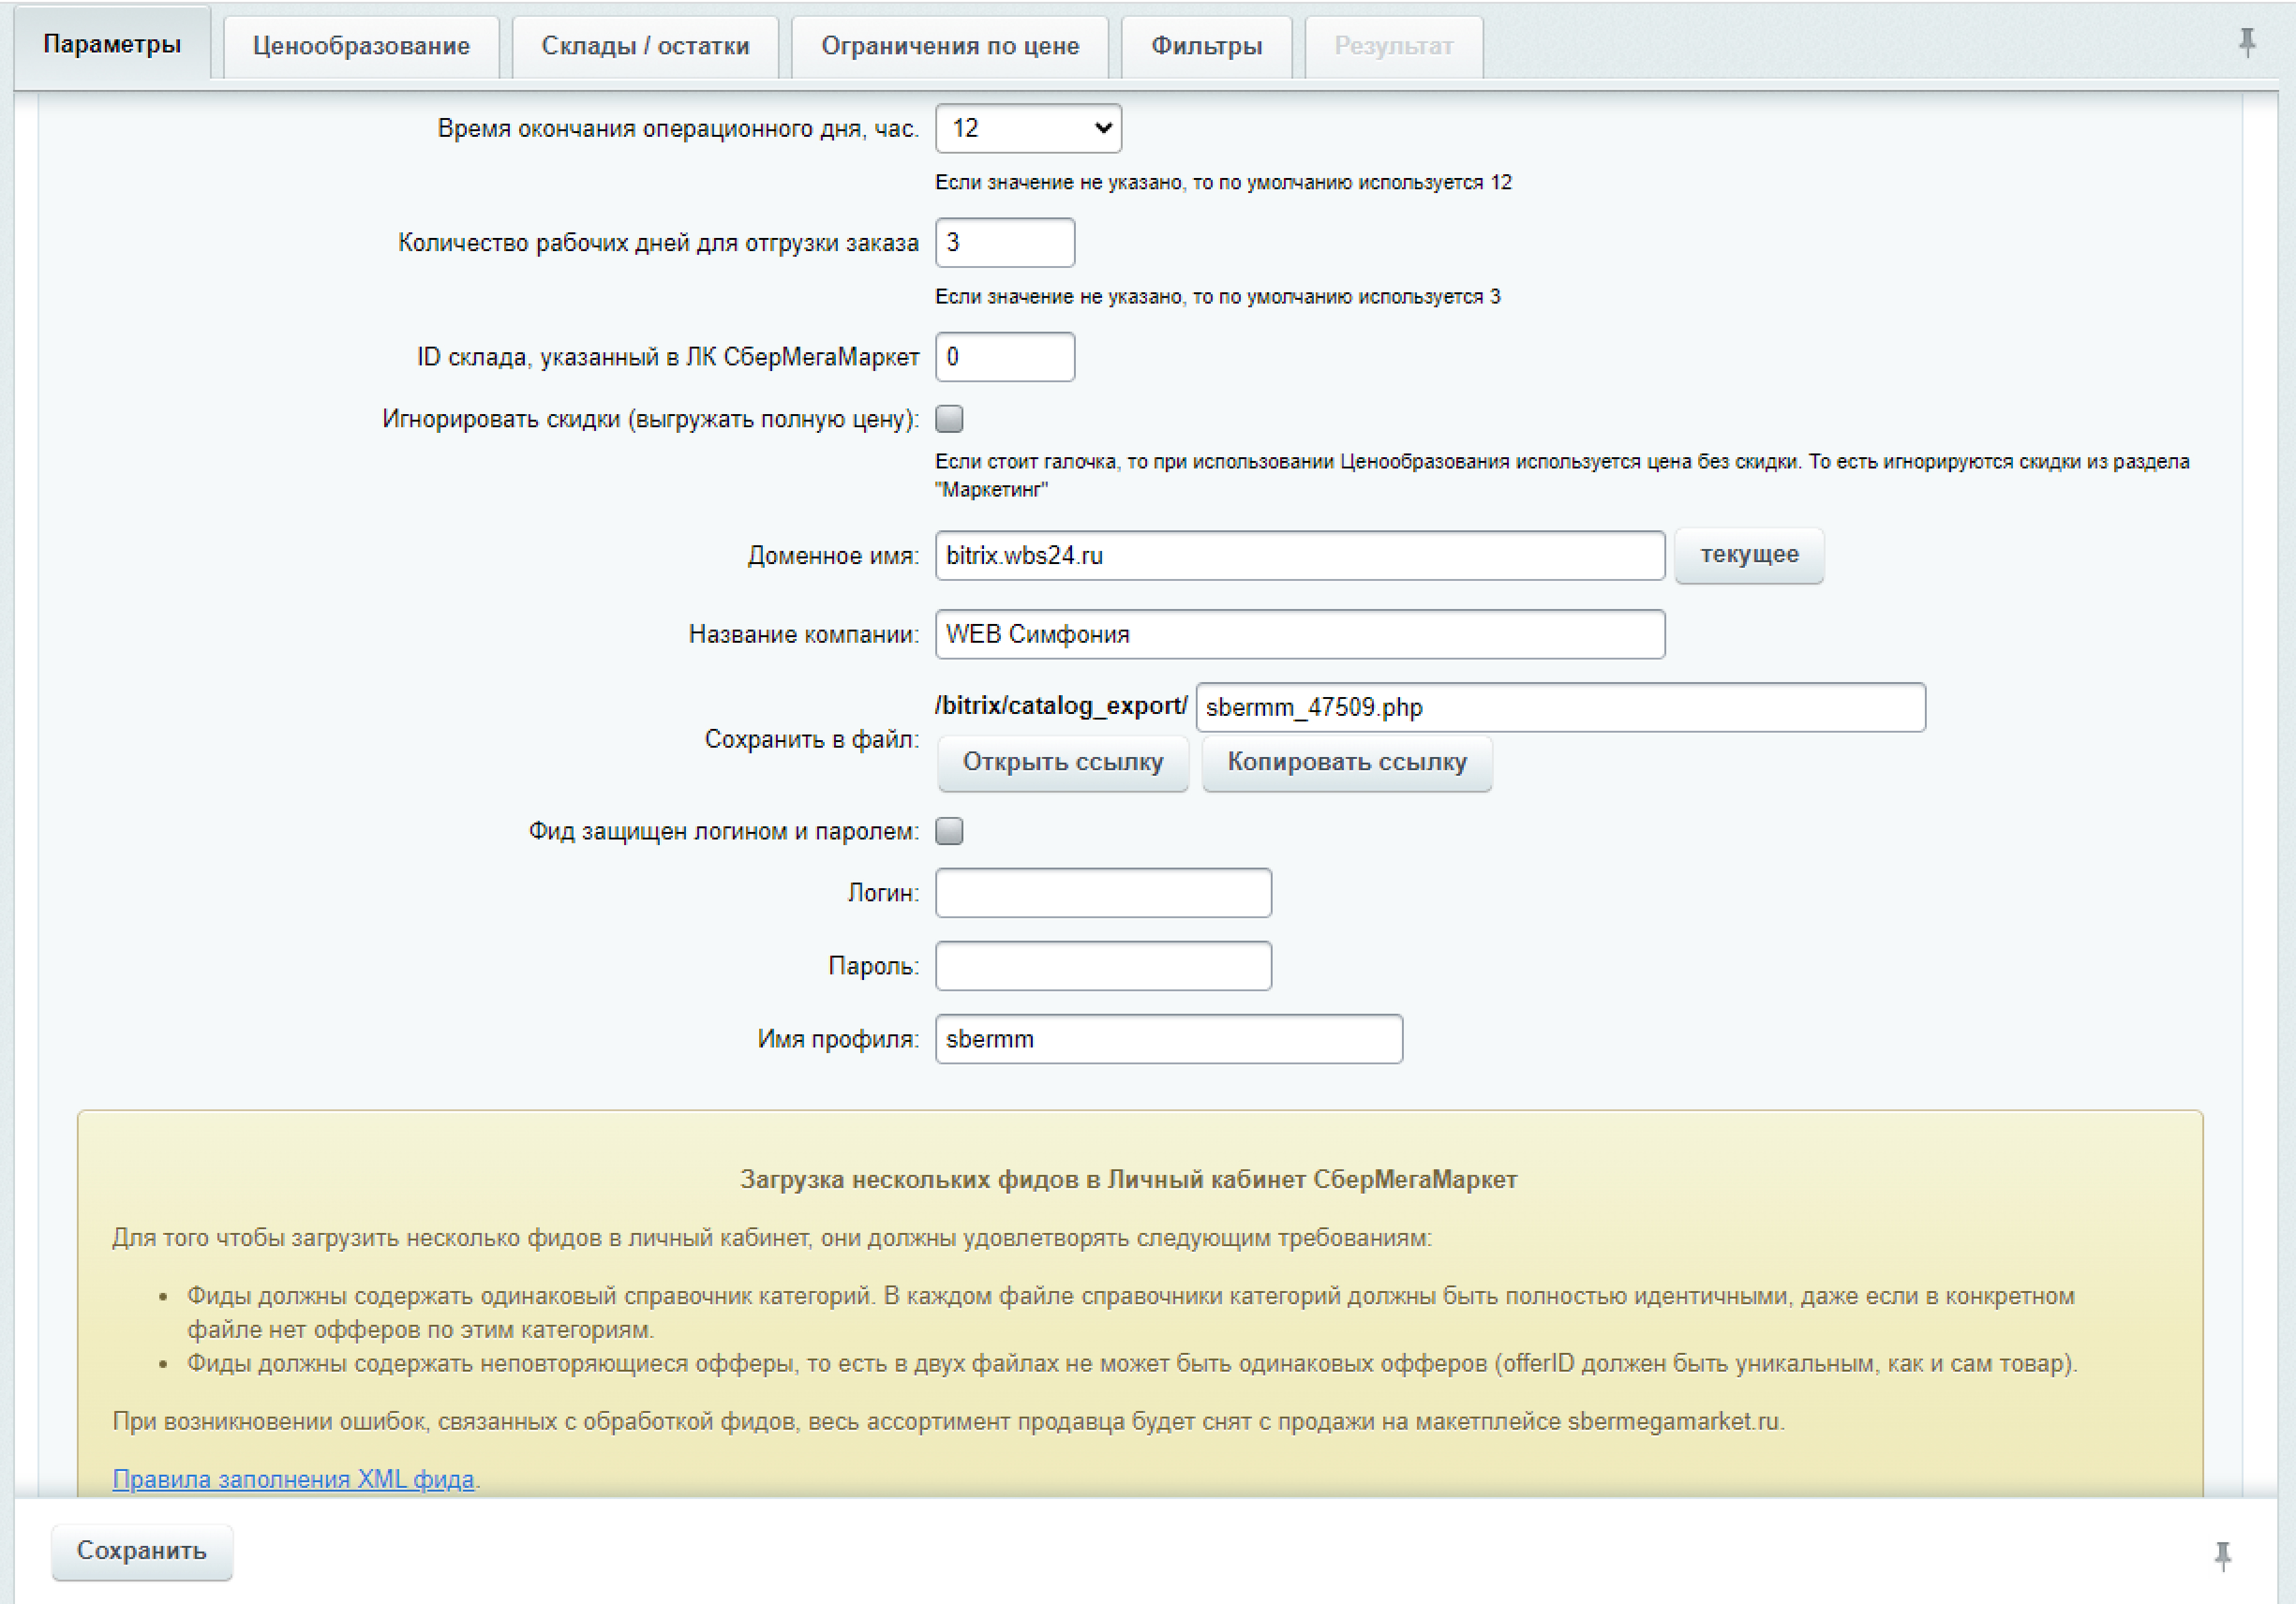This screenshot has width=2296, height=1604.
Task: Click the Название компании text field
Action: click(1299, 634)
